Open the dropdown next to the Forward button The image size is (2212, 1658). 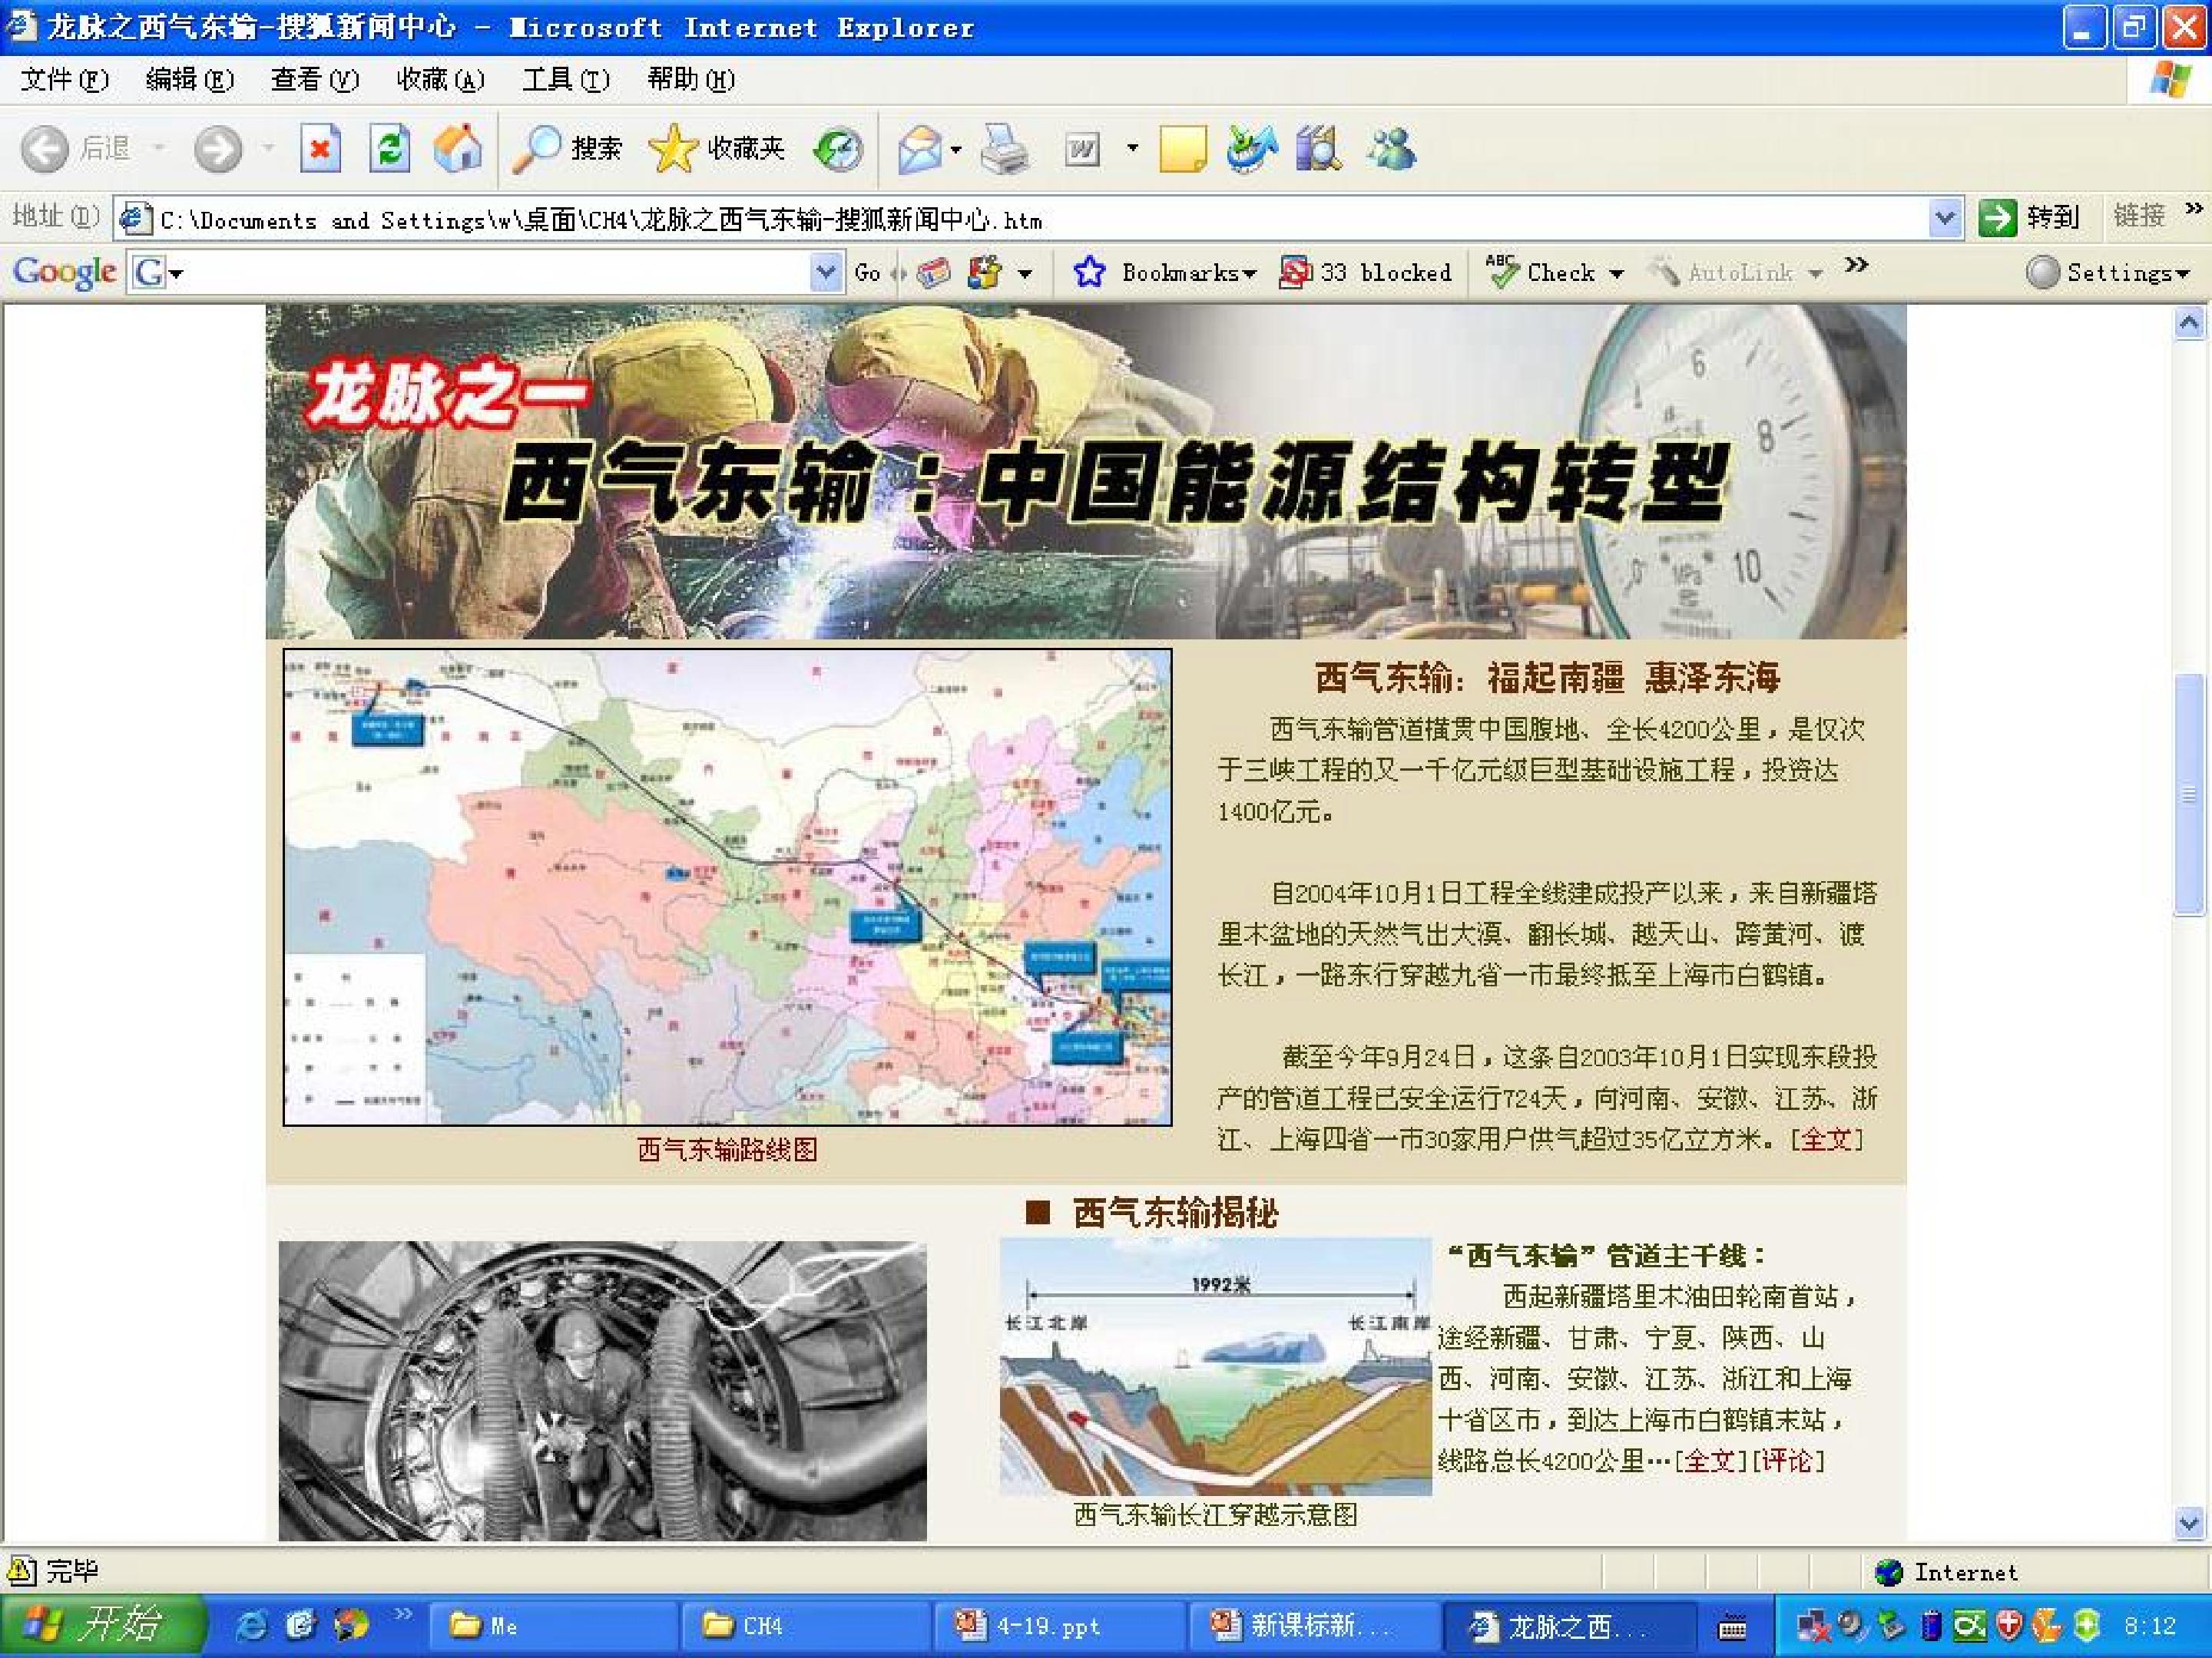[268, 149]
